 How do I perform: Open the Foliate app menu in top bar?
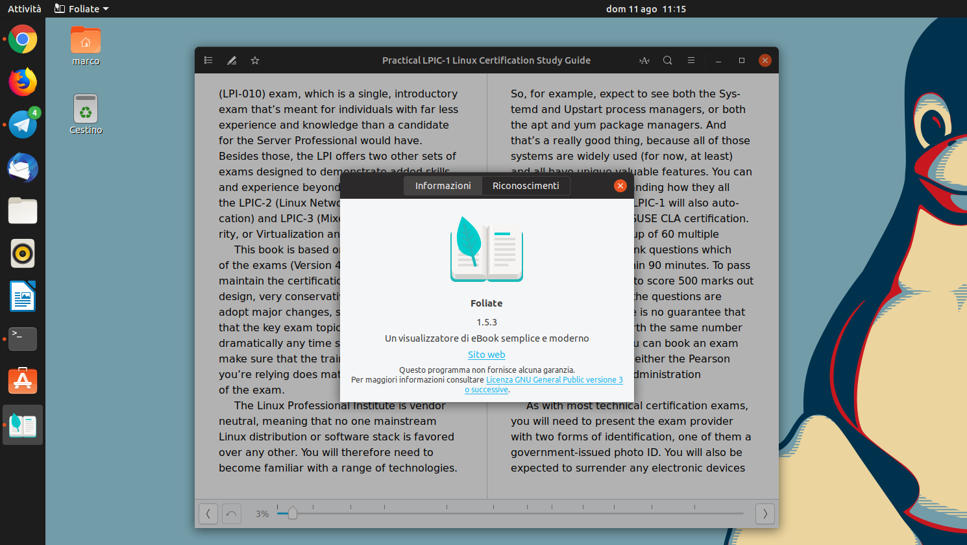click(x=82, y=9)
